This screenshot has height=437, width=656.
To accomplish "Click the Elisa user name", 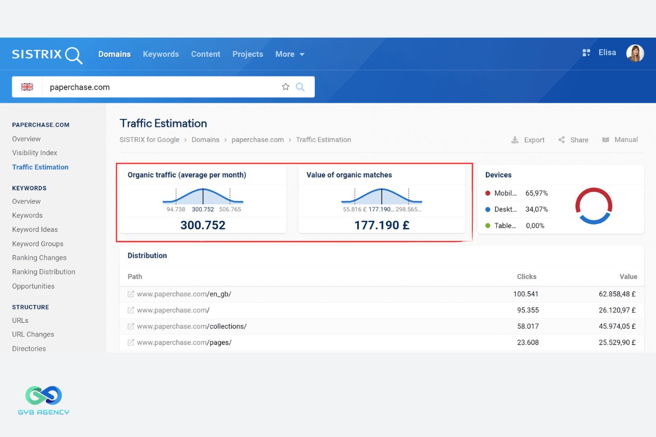I will [607, 52].
